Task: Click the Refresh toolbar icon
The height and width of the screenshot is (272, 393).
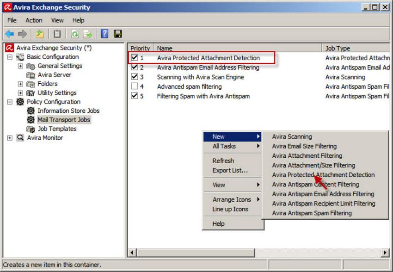Action: (75, 34)
